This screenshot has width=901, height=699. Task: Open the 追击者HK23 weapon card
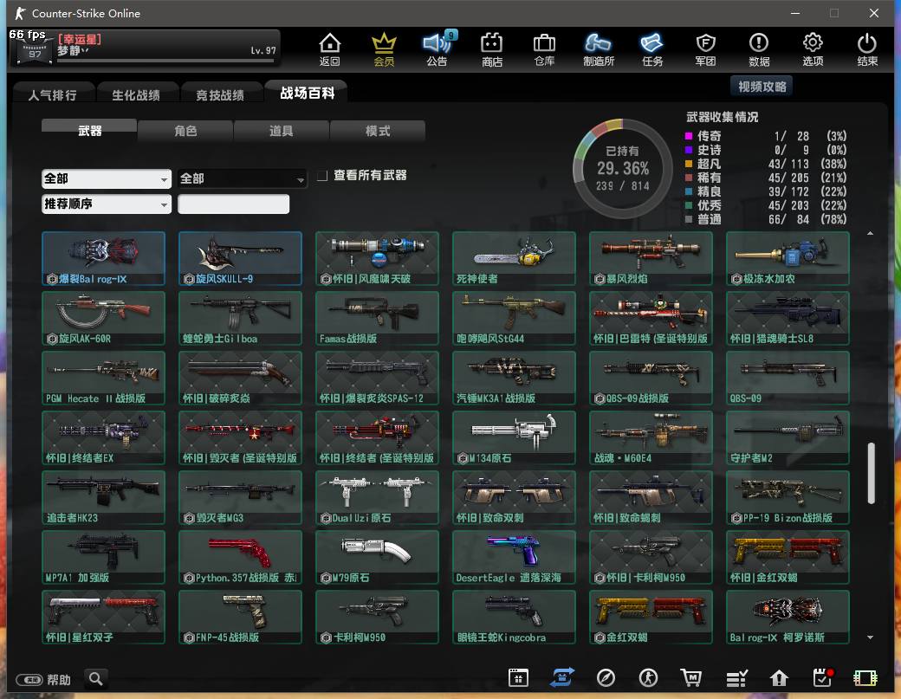tap(103, 497)
